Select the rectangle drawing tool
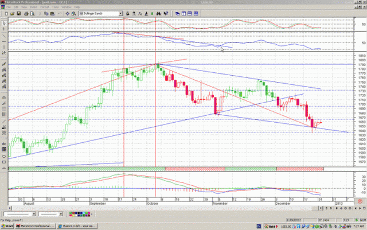The width and height of the screenshot is (367, 230). pos(4,162)
